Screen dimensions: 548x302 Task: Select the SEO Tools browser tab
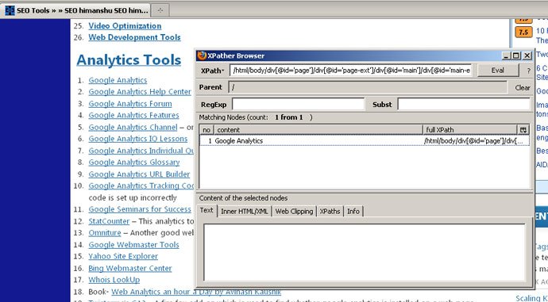click(76, 10)
